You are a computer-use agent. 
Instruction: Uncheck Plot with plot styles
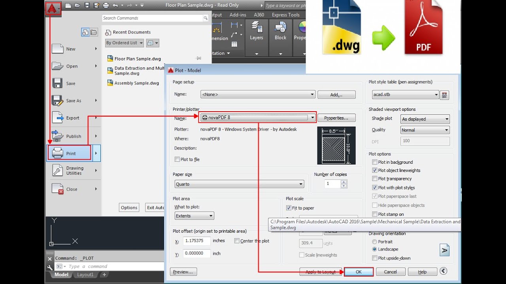[x=375, y=188]
